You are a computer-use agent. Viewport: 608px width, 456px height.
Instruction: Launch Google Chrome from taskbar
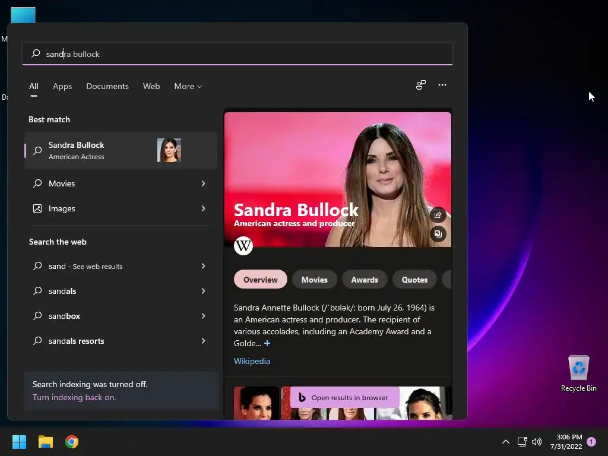click(72, 442)
